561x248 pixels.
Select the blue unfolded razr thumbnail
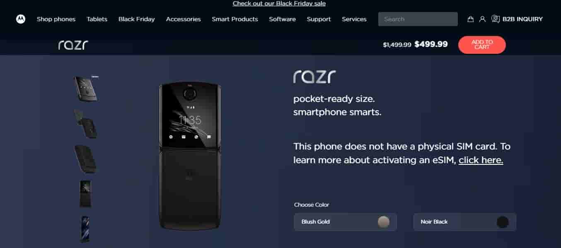coord(85,229)
